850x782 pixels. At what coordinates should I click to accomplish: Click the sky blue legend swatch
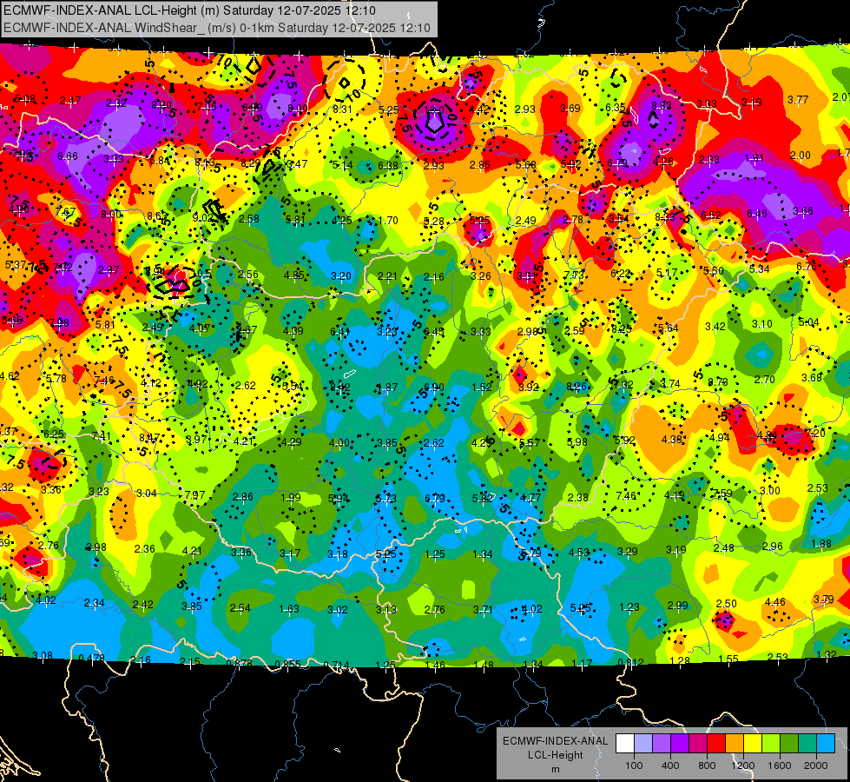tap(826, 744)
